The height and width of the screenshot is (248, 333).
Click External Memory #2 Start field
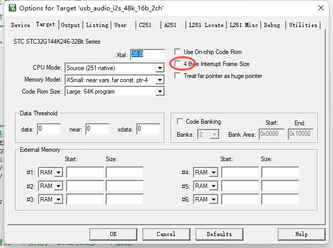point(85,186)
